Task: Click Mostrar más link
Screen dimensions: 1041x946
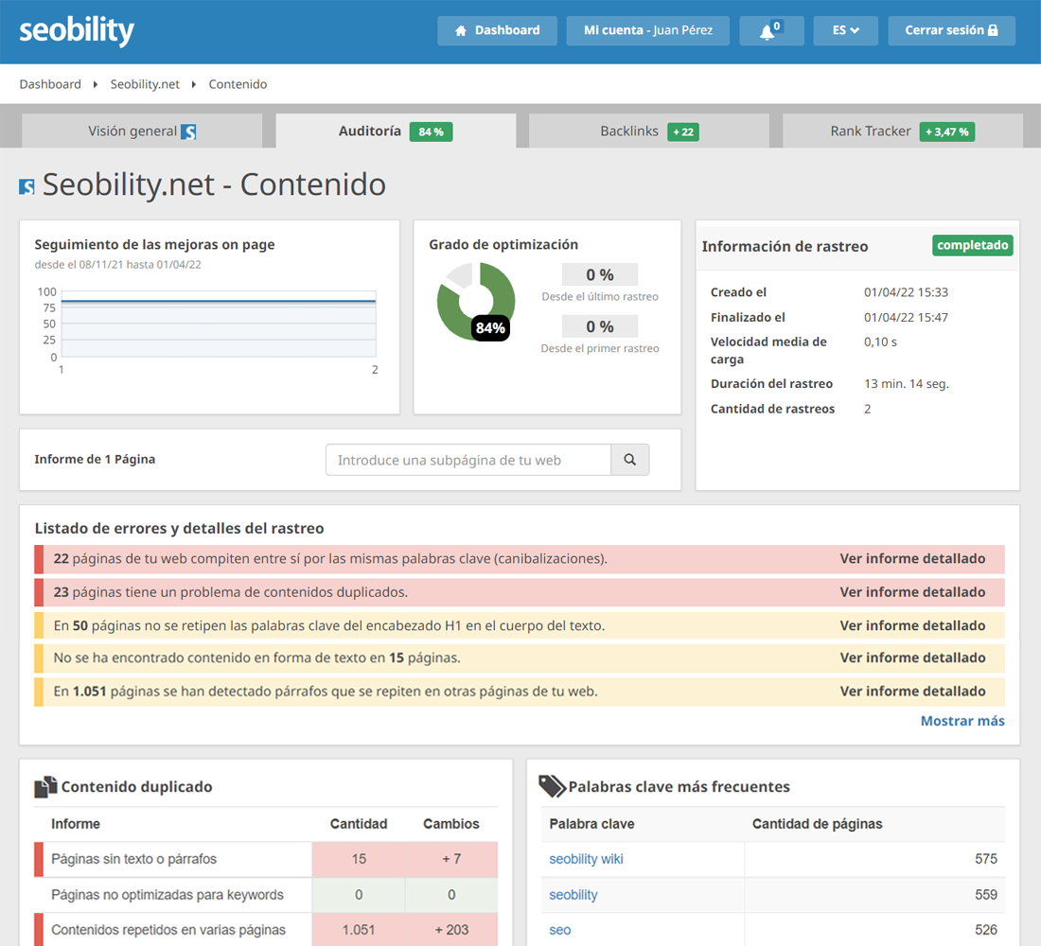Action: click(x=962, y=721)
